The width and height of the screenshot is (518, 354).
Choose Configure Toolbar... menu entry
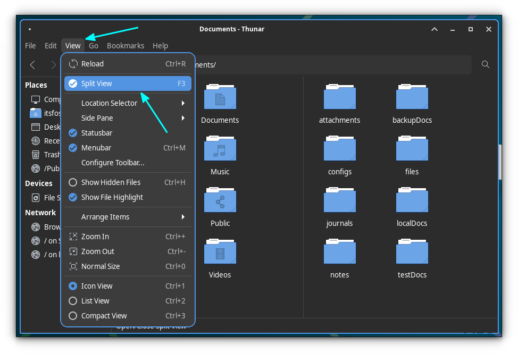click(x=113, y=163)
